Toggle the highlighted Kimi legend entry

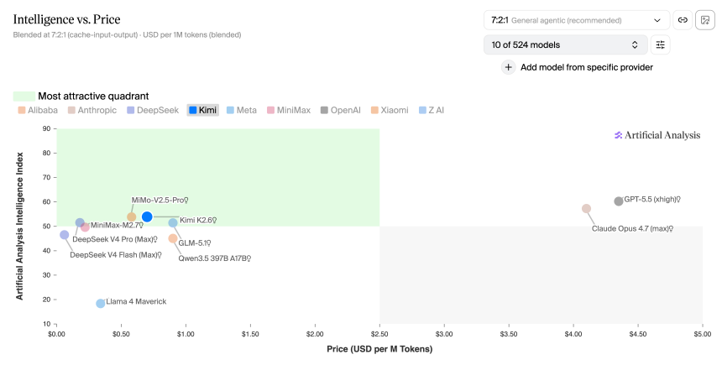tap(202, 110)
